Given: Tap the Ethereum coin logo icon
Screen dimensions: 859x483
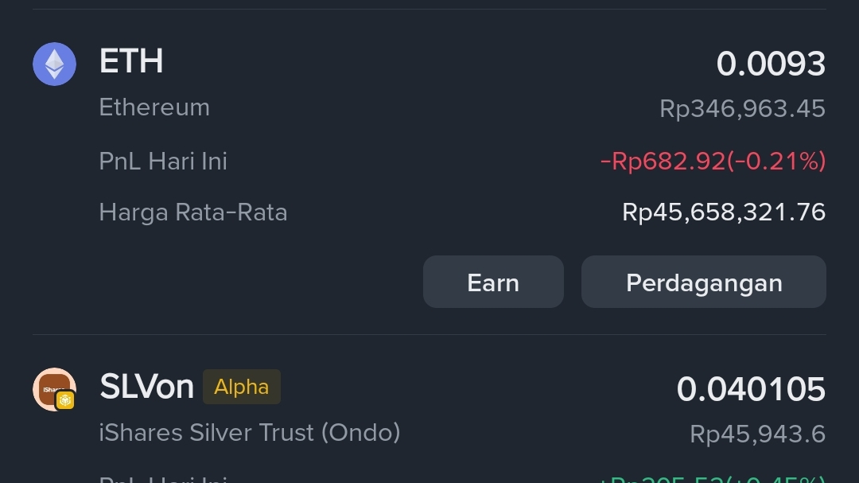Looking at the screenshot, I should point(54,64).
